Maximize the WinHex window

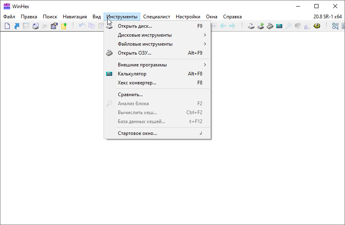316,6
